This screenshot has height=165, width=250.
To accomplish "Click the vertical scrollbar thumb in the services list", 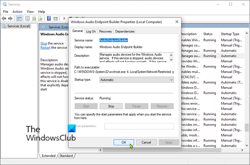I will 247,127.
